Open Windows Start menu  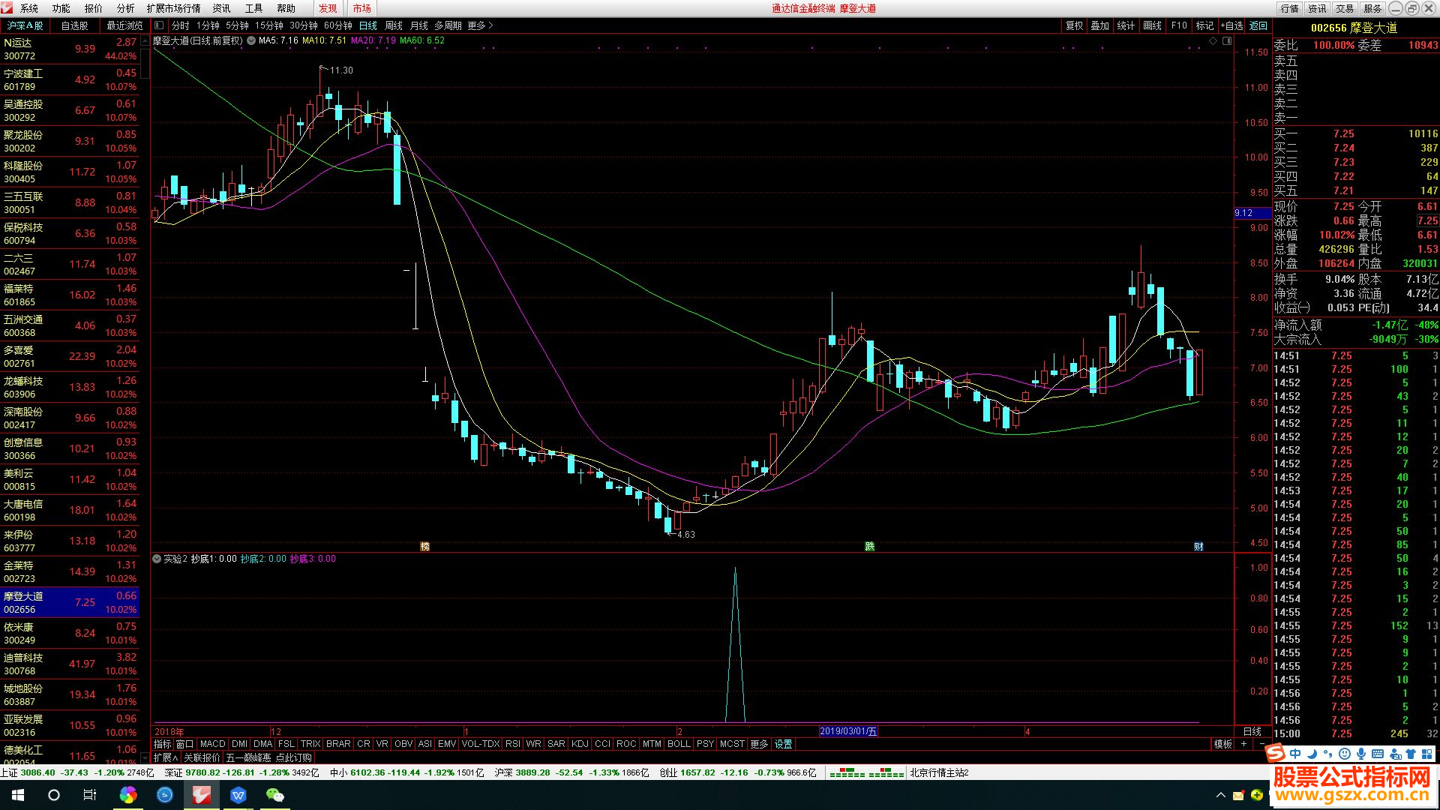tap(18, 795)
